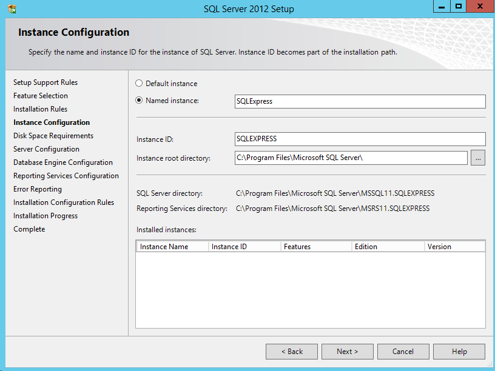
Task: Open the browse button for root directory
Action: coord(478,158)
